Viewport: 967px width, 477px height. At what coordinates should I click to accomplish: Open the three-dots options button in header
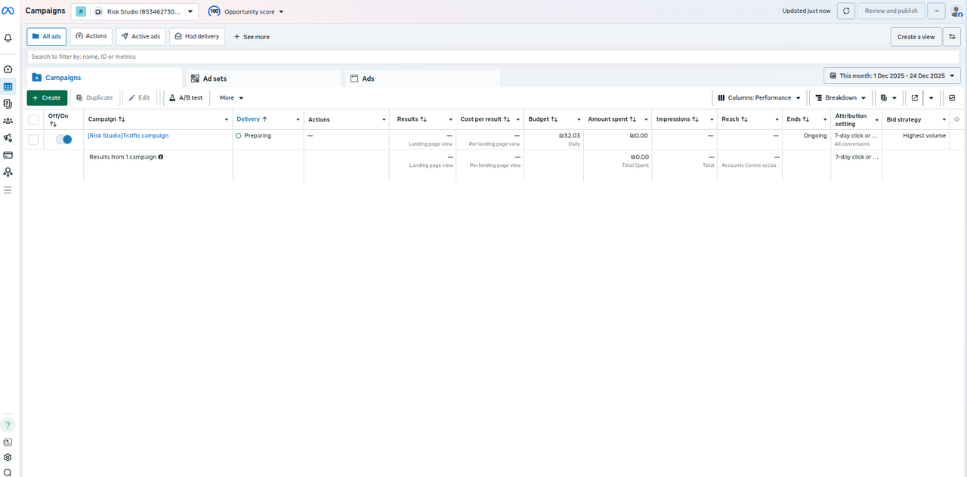937,11
